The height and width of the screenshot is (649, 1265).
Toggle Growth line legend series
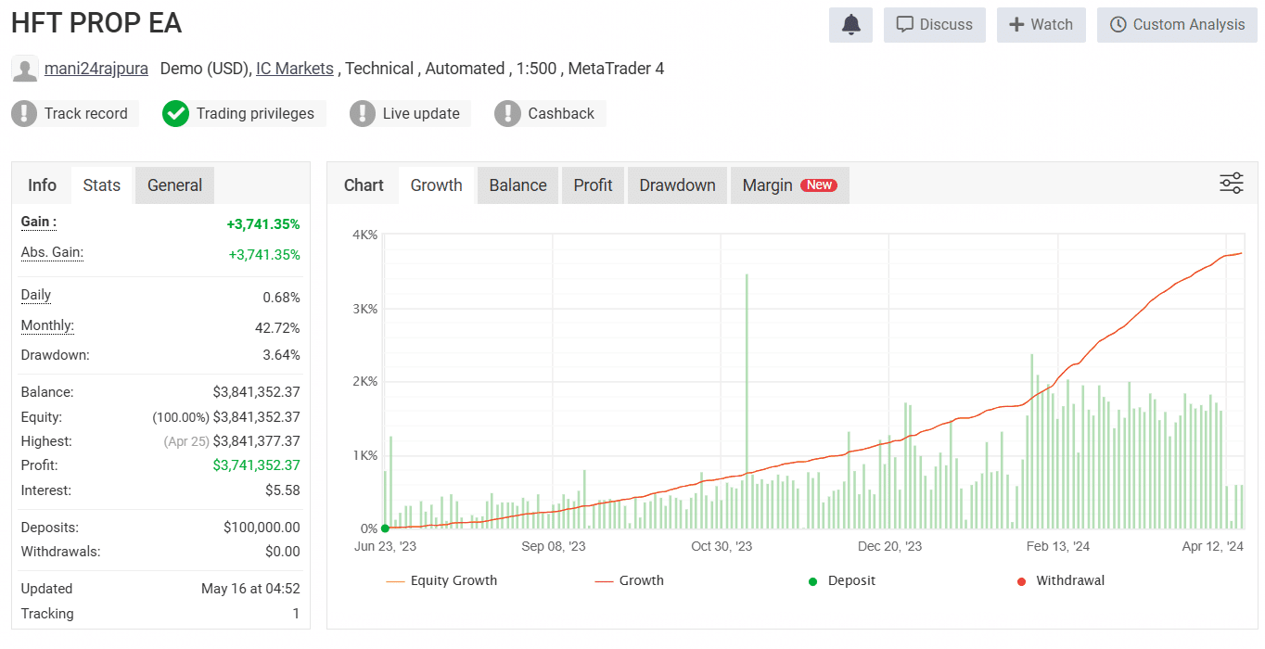630,581
